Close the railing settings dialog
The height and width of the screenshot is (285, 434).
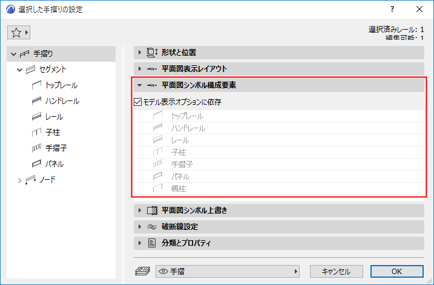pos(419,9)
